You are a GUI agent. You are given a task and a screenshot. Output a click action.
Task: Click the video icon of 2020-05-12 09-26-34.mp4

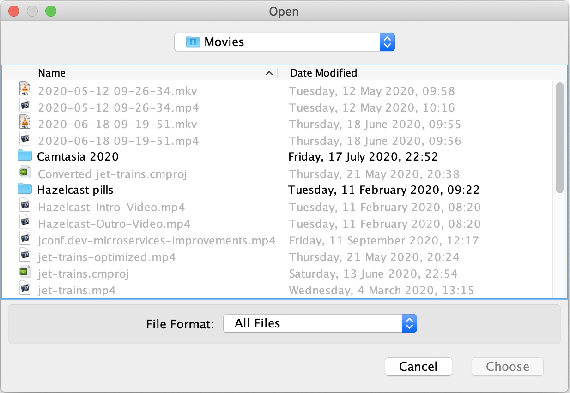[x=25, y=107]
